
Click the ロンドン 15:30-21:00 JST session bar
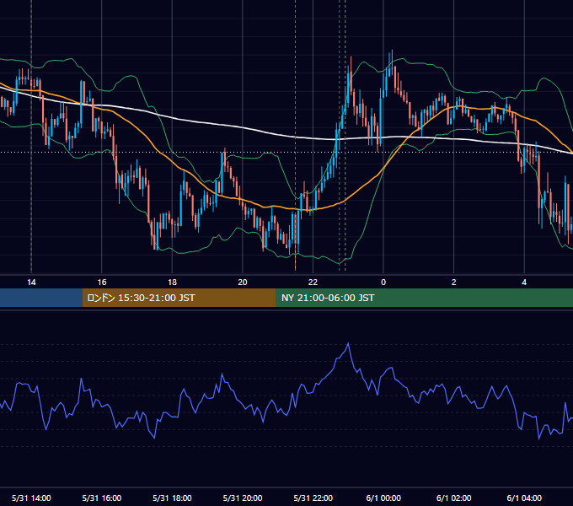point(179,298)
